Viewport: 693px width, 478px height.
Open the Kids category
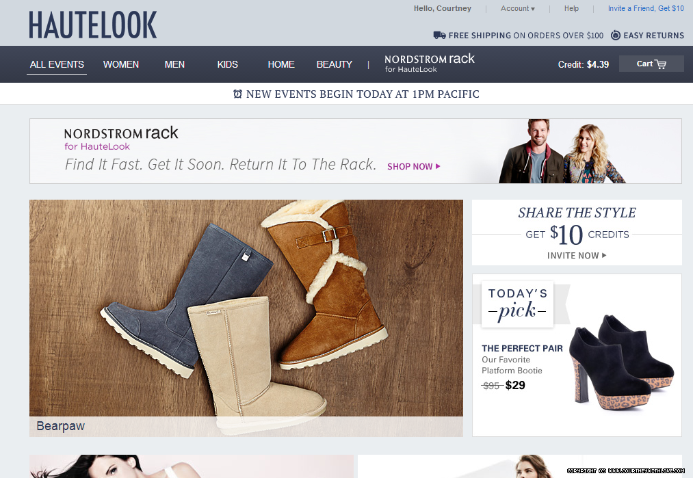click(x=228, y=64)
